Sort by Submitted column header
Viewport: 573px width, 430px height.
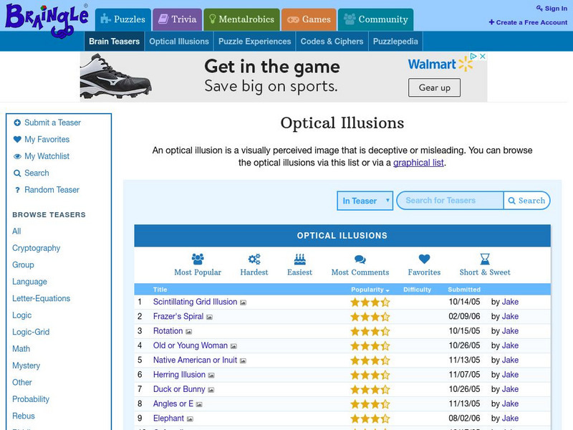point(464,290)
